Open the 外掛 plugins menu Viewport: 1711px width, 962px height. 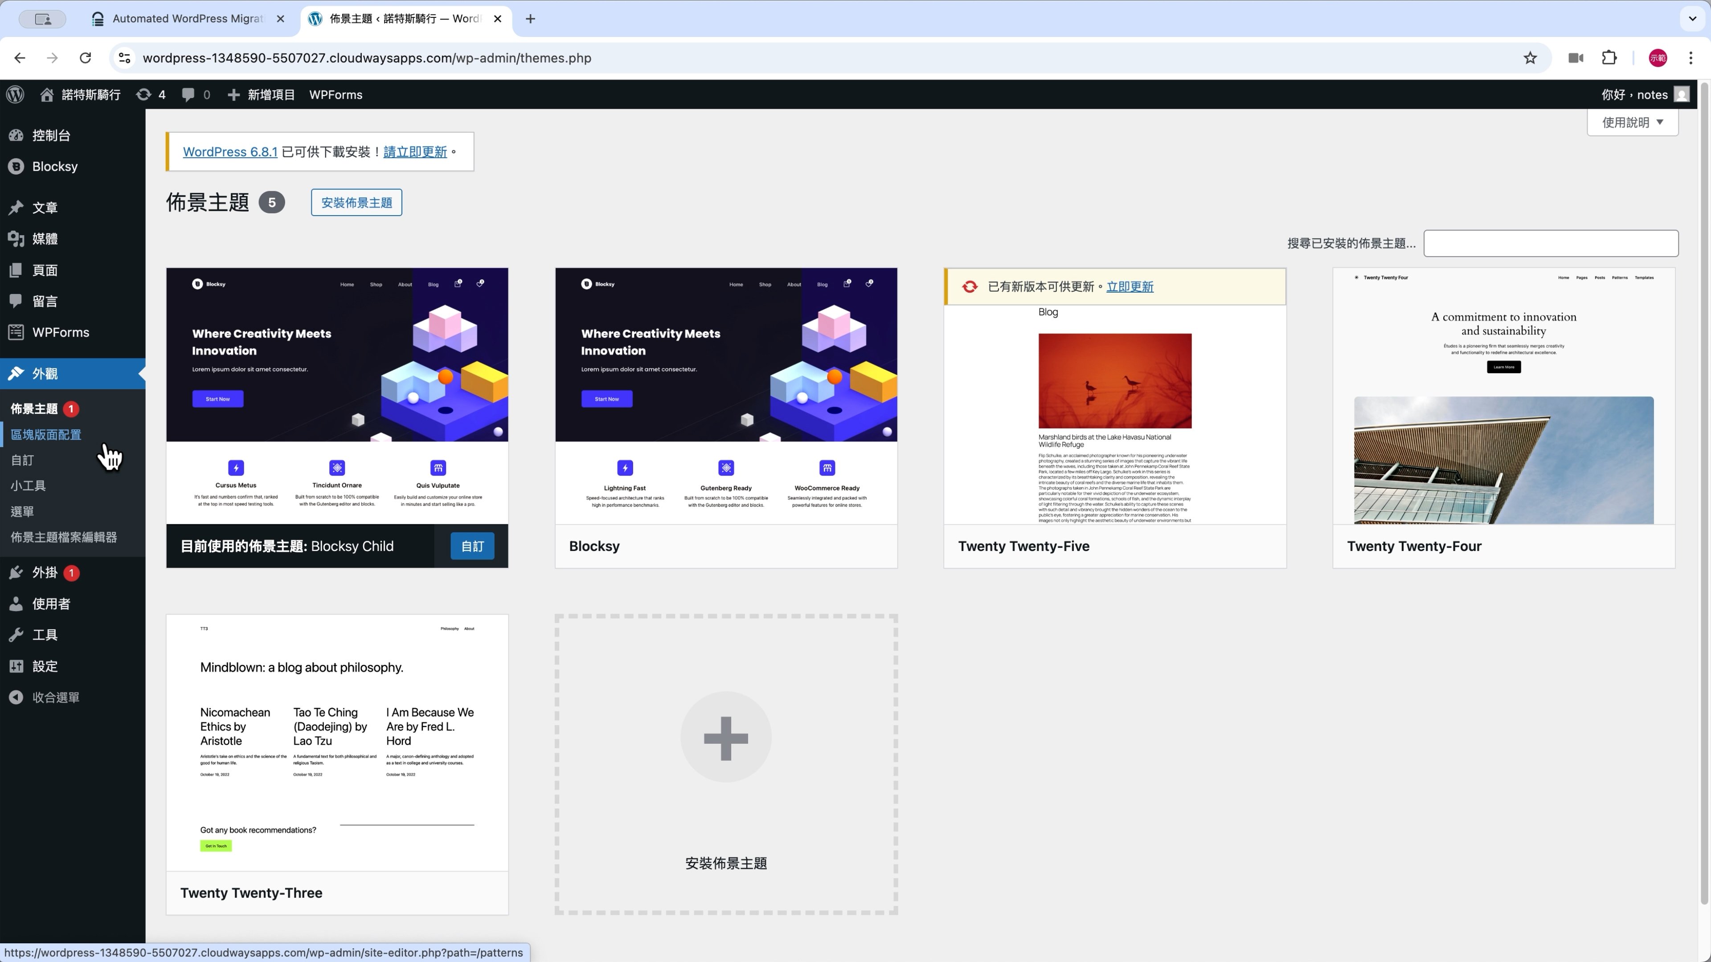(44, 572)
